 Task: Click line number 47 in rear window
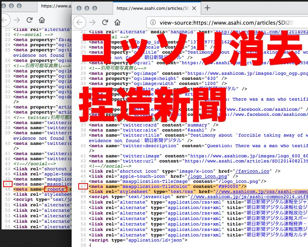8,184
